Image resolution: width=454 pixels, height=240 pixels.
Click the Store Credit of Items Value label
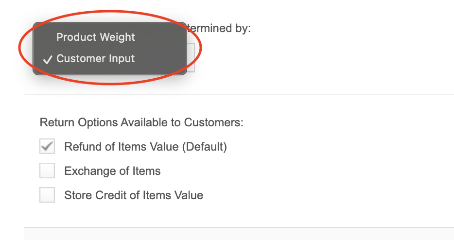tap(134, 195)
